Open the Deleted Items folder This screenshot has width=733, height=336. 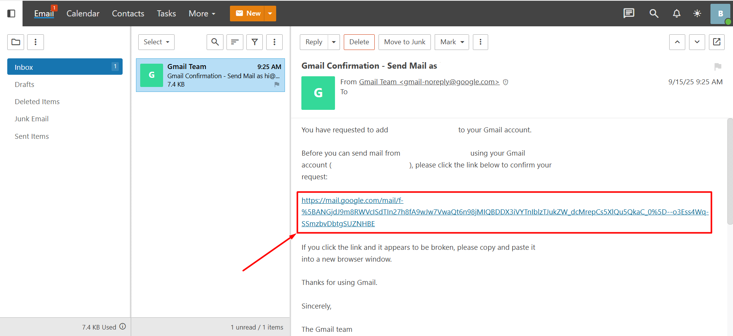(37, 101)
